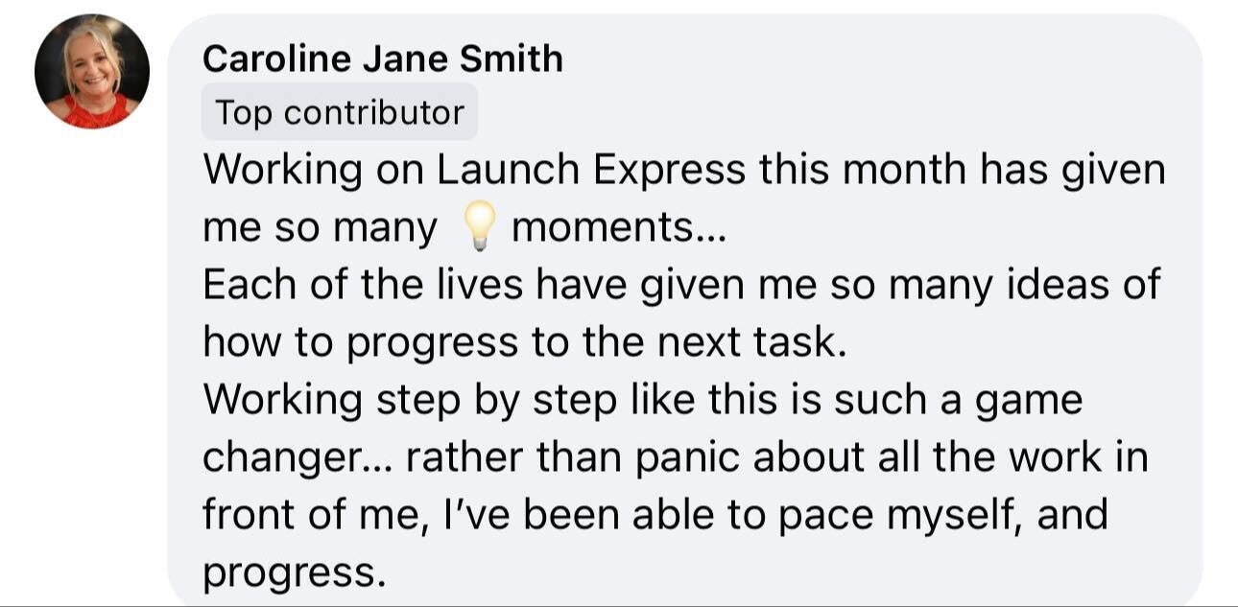
Task: Click the phrase "such a game"
Action: click(958, 401)
